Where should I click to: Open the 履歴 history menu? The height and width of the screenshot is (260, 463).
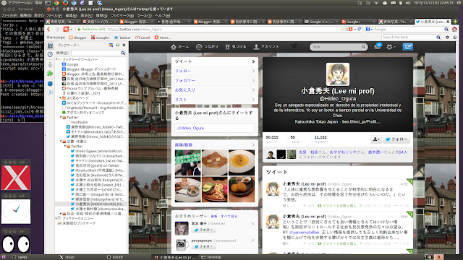101,16
